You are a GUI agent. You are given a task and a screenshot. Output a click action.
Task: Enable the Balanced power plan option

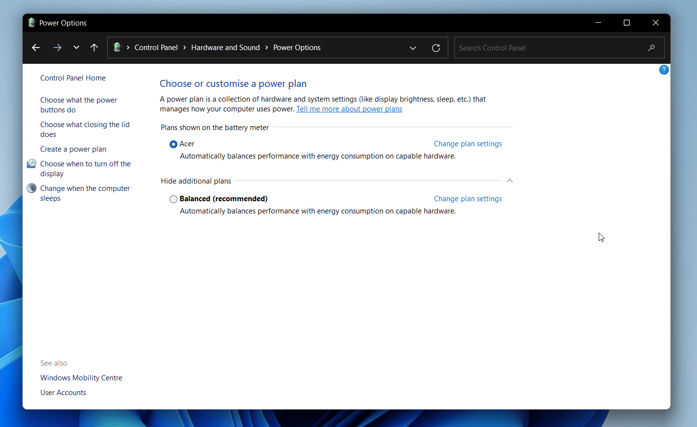173,199
